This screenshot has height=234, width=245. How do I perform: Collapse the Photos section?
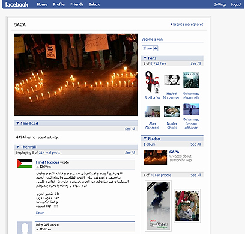tap(145, 138)
